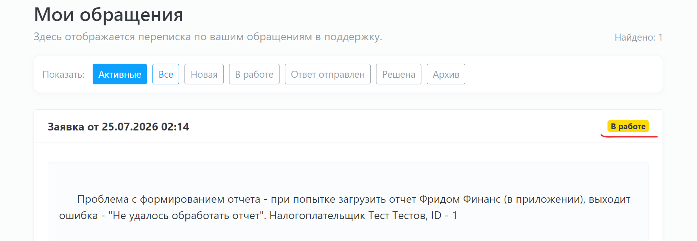
Task: Click the quoted error "Не удалось обработать отчет"
Action: (185, 216)
